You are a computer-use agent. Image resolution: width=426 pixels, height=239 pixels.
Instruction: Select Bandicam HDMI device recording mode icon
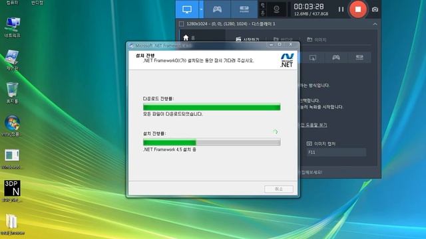click(244, 9)
